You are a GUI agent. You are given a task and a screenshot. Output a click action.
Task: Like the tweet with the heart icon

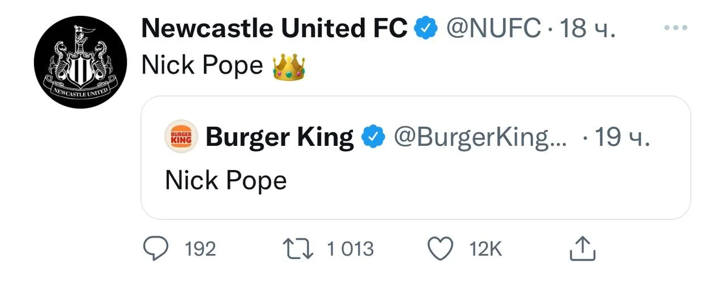coord(440,249)
